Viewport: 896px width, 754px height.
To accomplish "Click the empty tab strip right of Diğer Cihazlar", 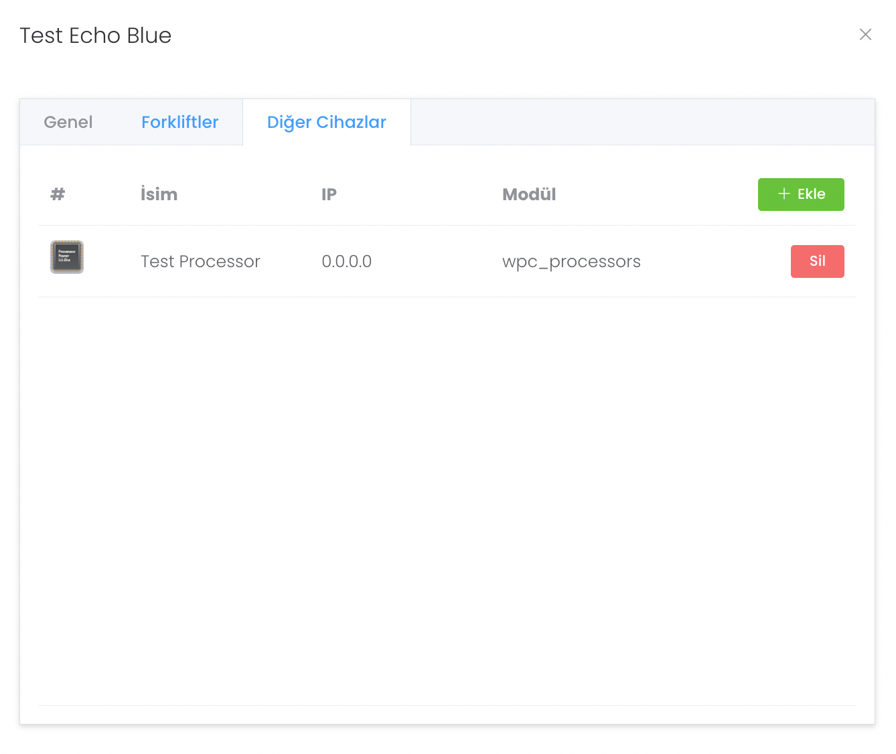I will [642, 123].
